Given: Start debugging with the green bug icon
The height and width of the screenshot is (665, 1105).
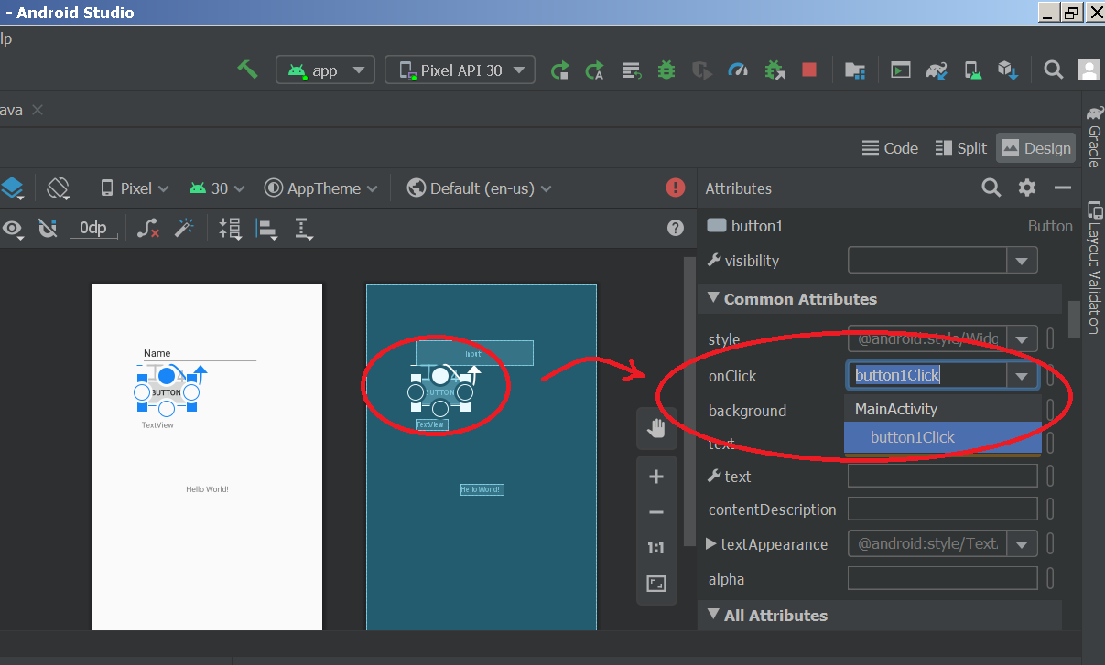Looking at the screenshot, I should tap(666, 70).
